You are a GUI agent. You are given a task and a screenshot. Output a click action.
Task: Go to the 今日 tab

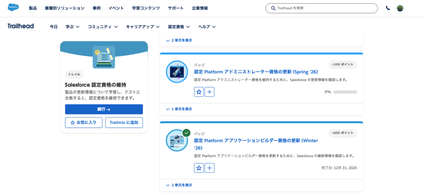pos(54,26)
